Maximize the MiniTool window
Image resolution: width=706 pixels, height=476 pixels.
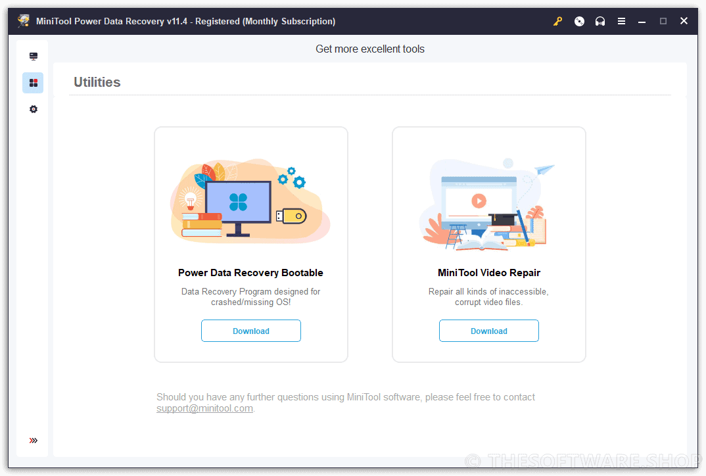(x=663, y=21)
